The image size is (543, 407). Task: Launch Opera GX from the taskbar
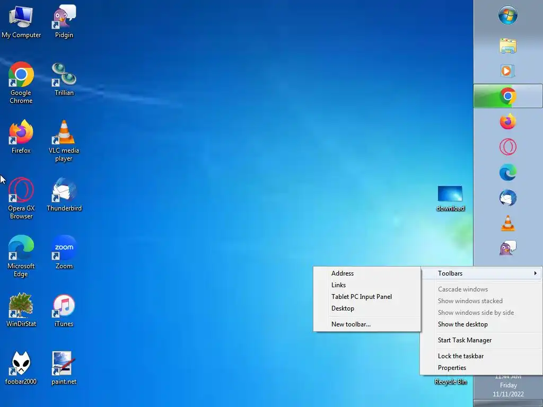point(508,147)
